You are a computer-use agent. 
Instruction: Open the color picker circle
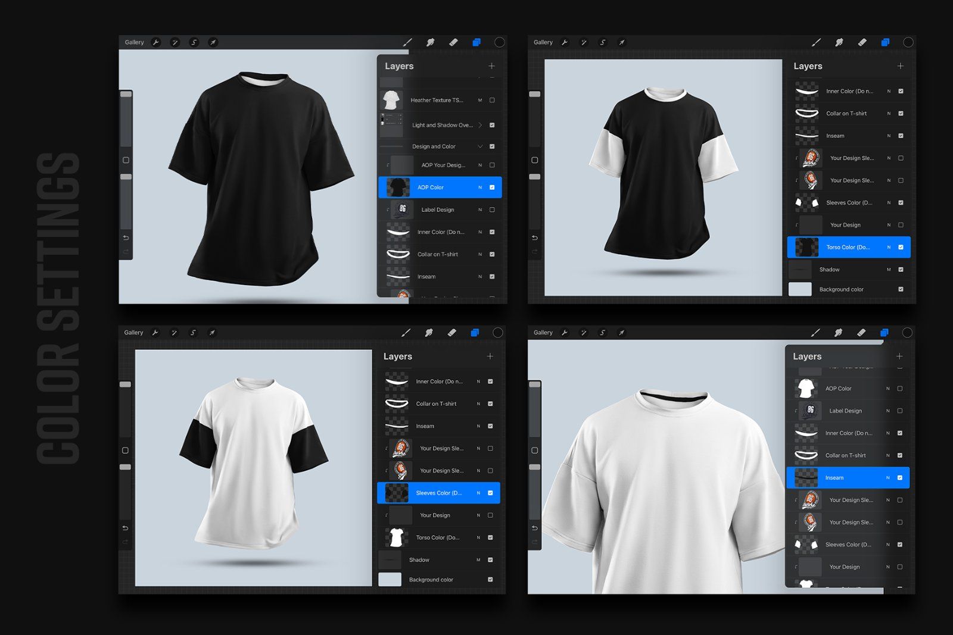coord(499,42)
